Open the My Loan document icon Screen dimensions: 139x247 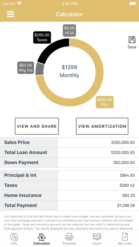pyautogui.click(x=125, y=237)
